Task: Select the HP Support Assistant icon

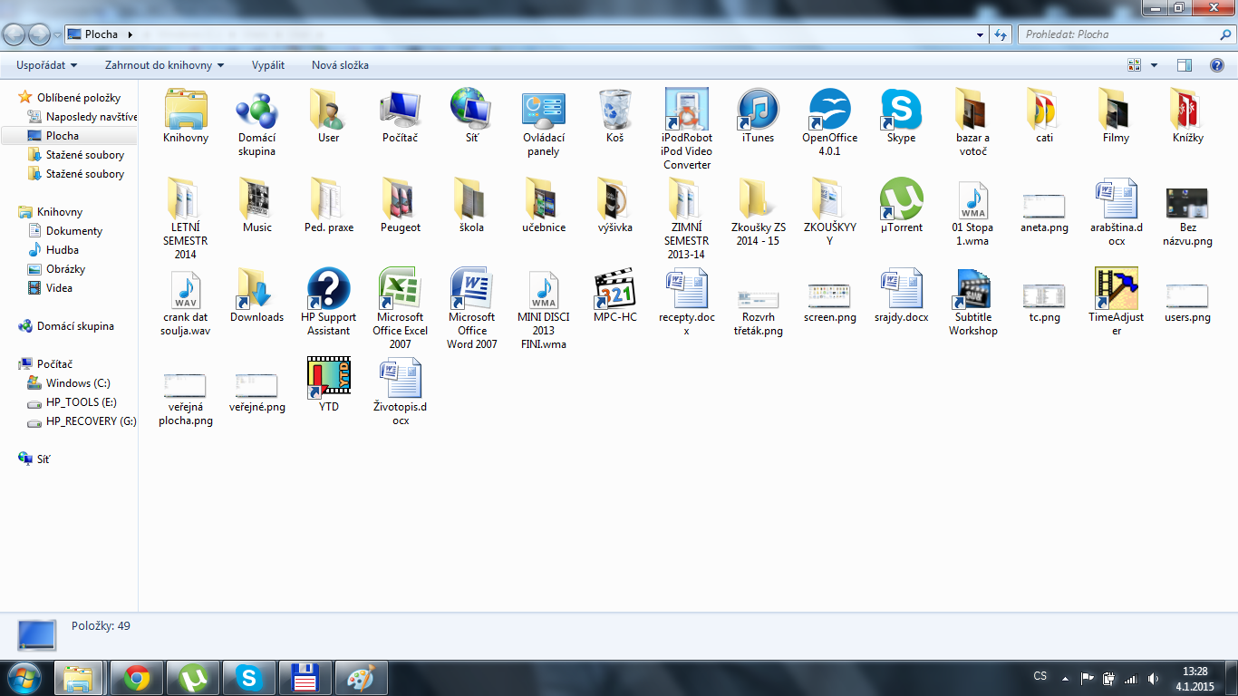Action: coord(329,289)
